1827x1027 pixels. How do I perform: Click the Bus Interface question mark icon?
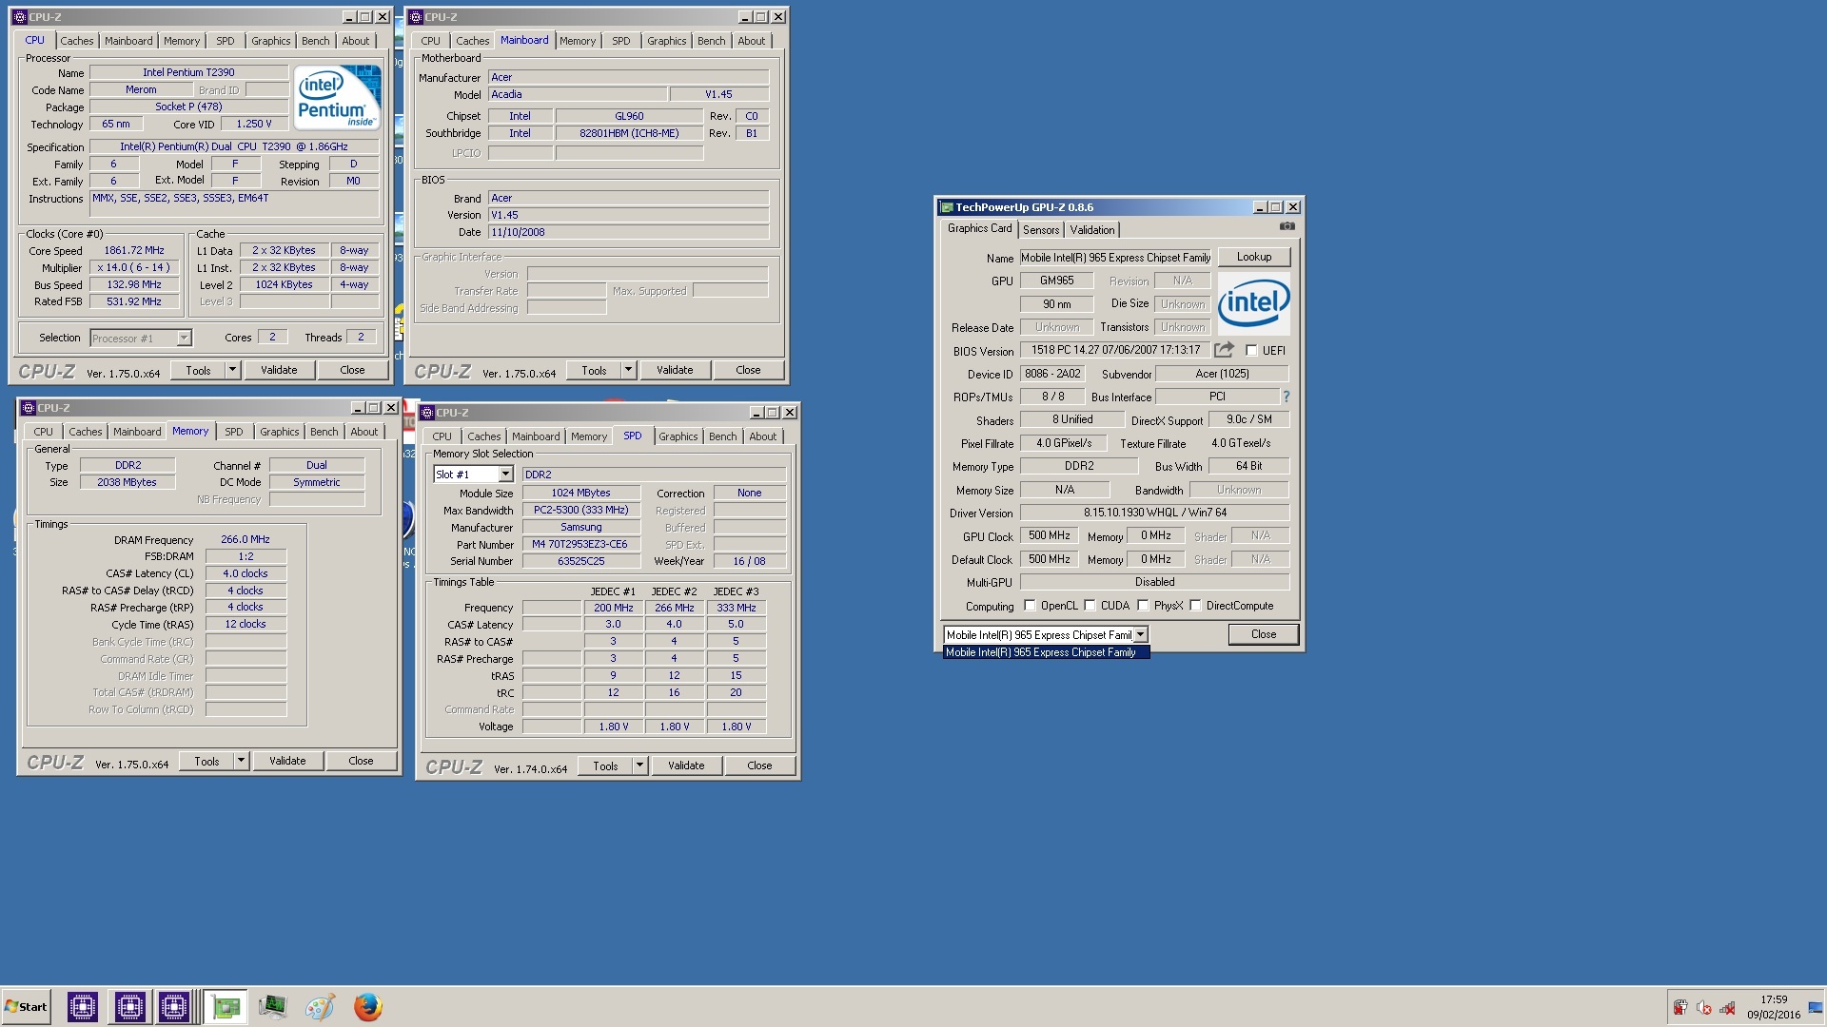coord(1286,397)
